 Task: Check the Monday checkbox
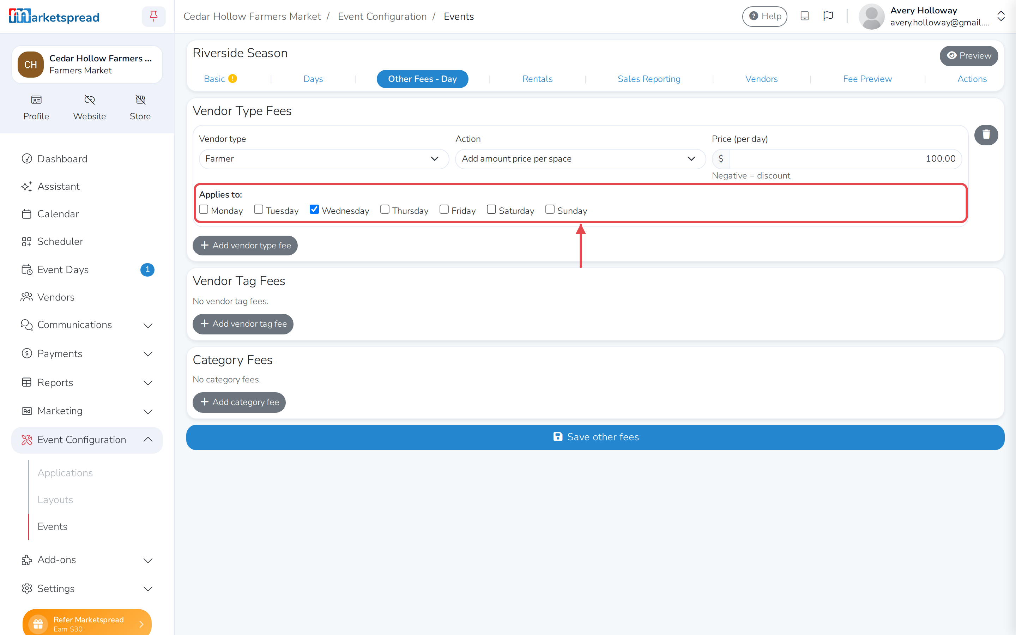tap(204, 209)
